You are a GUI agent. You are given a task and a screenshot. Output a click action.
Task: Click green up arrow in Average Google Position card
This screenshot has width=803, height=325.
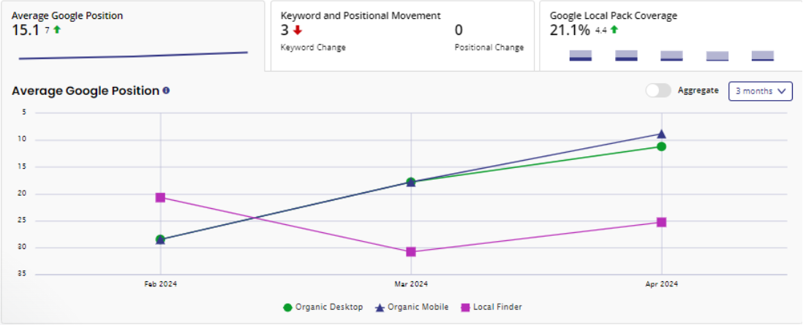point(56,30)
